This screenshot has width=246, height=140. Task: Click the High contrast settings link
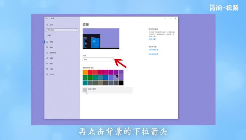click(x=153, y=50)
